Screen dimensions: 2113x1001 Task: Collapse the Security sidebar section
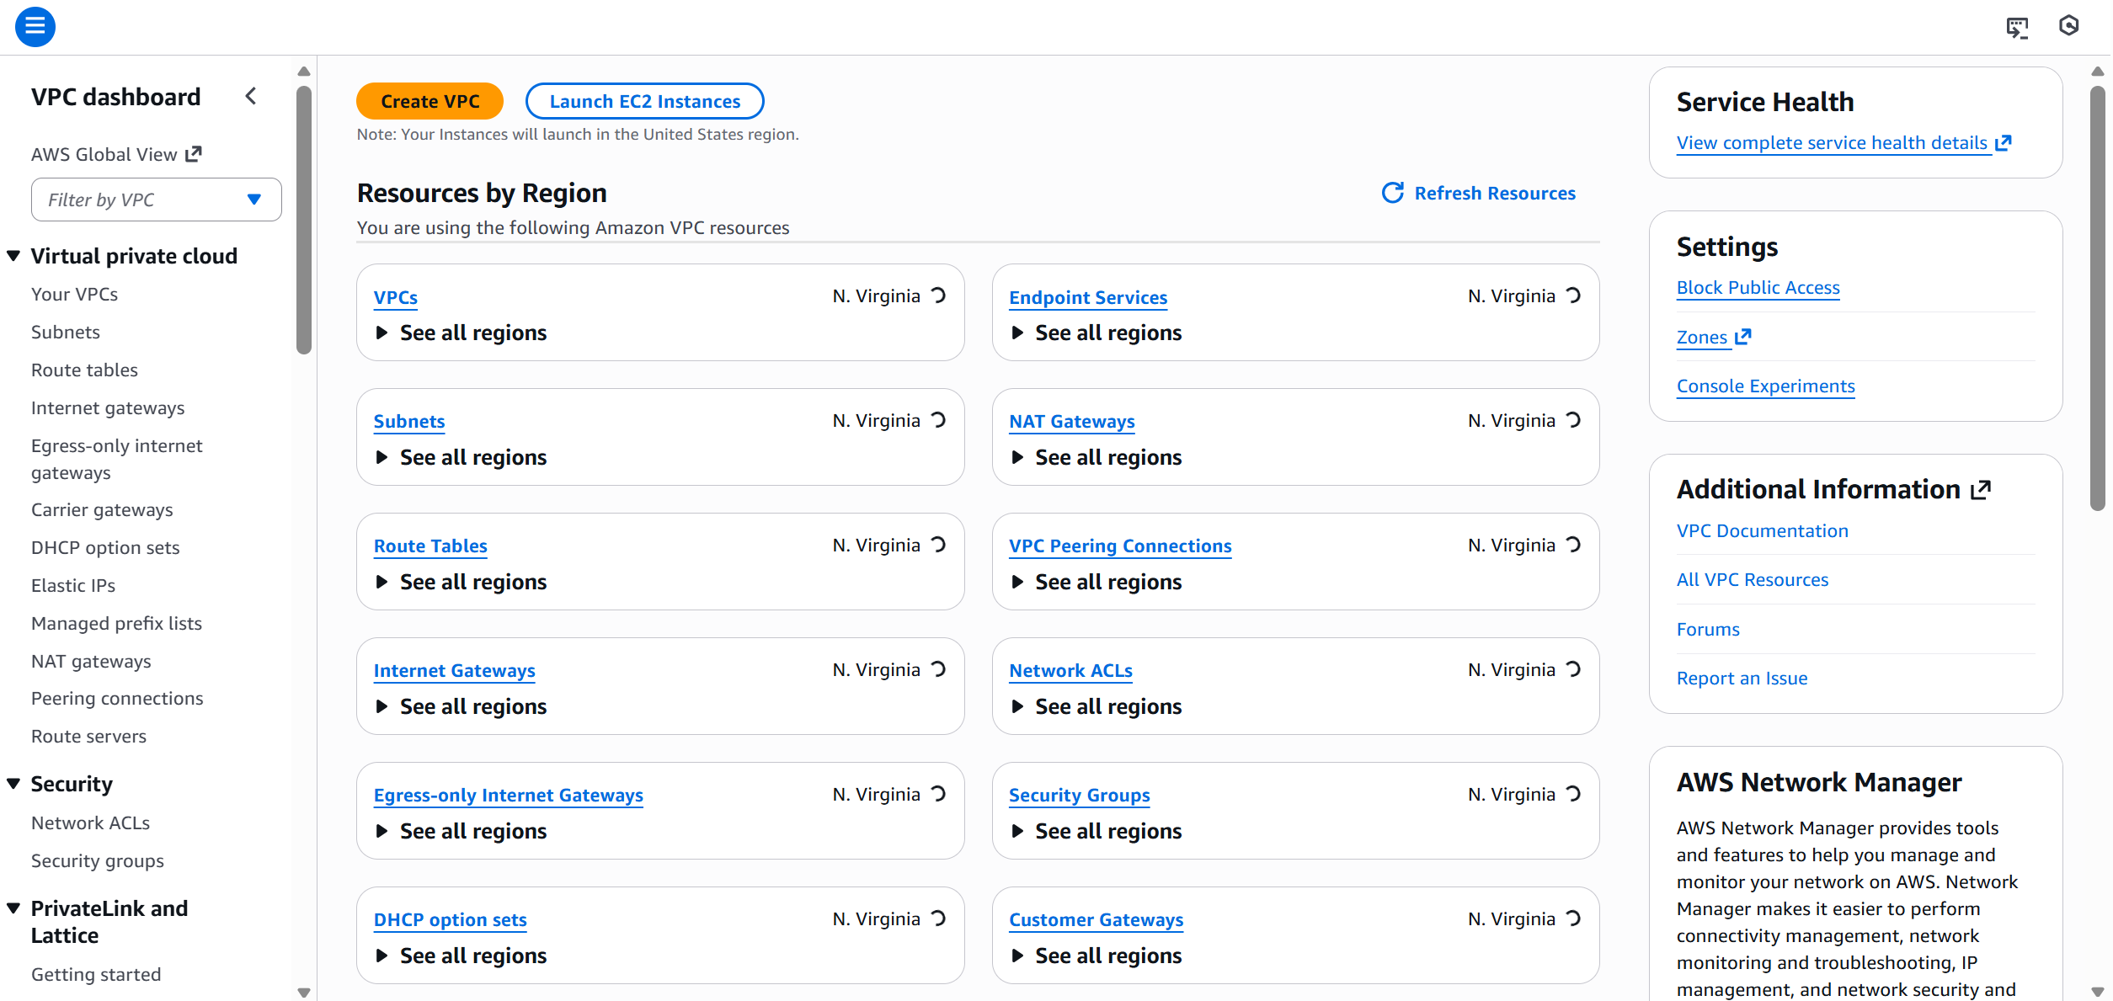(13, 784)
